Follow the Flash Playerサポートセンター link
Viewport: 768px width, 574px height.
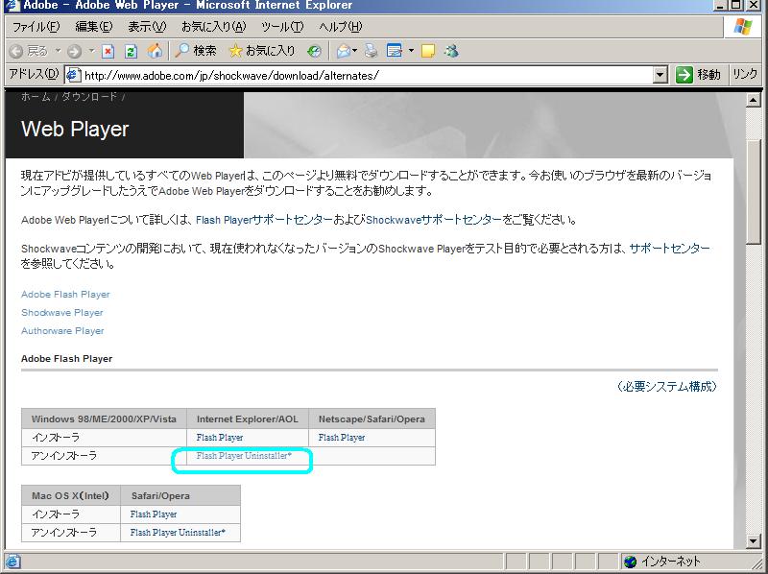(x=264, y=220)
